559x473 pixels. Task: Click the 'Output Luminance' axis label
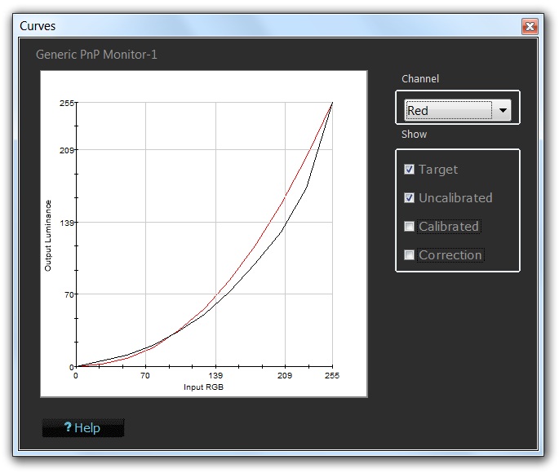pyautogui.click(x=48, y=236)
